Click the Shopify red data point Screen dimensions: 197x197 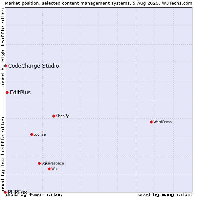(x=54, y=116)
